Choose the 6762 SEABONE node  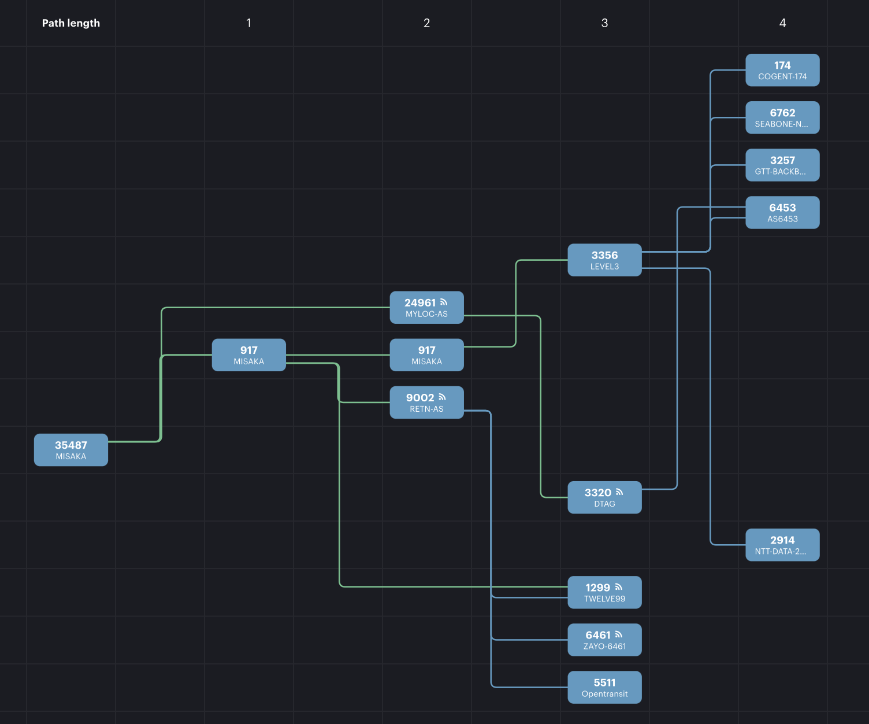pos(782,117)
